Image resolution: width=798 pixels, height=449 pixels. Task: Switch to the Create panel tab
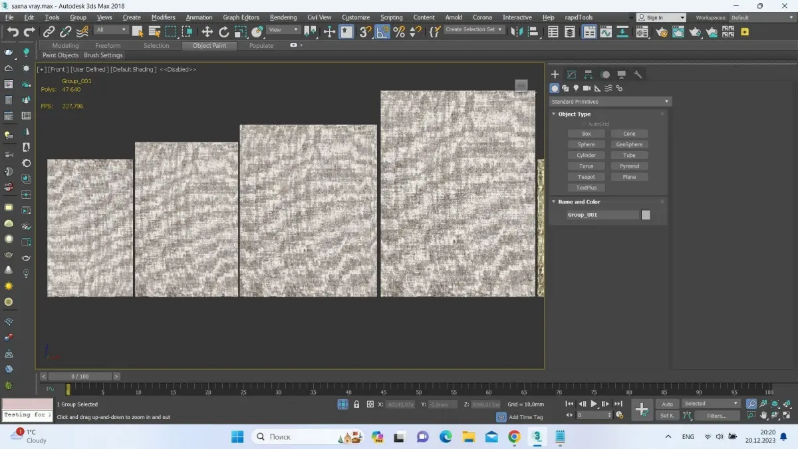[x=555, y=75]
